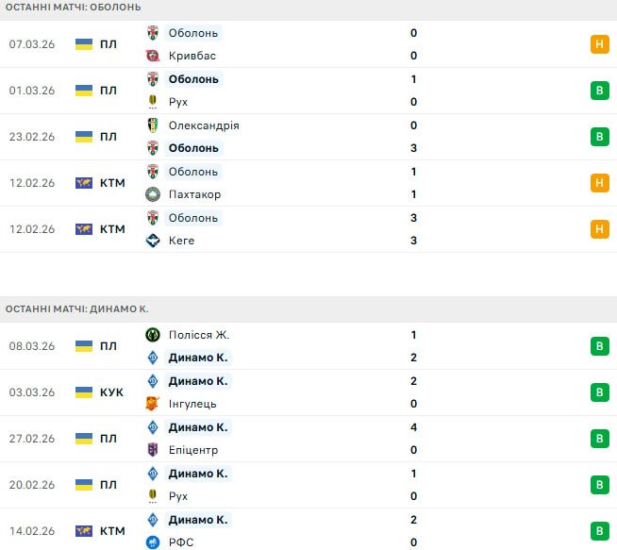The height and width of the screenshot is (550, 617).
Task: Open Обolонь team link in 23.02.26 match
Action: click(x=193, y=148)
